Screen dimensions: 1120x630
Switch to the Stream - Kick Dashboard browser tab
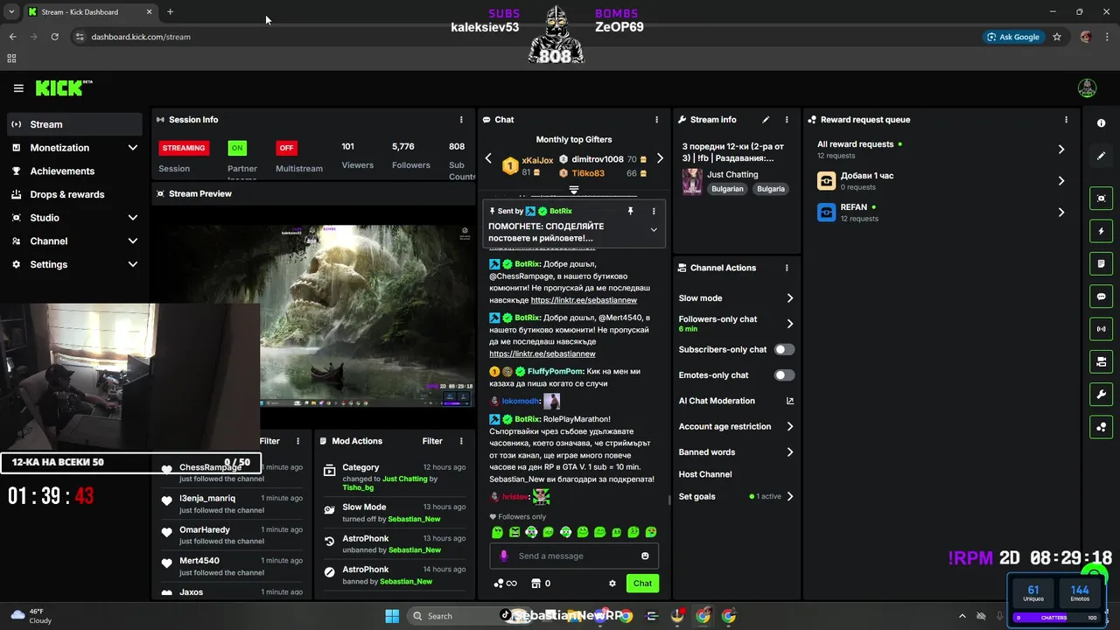pos(89,12)
